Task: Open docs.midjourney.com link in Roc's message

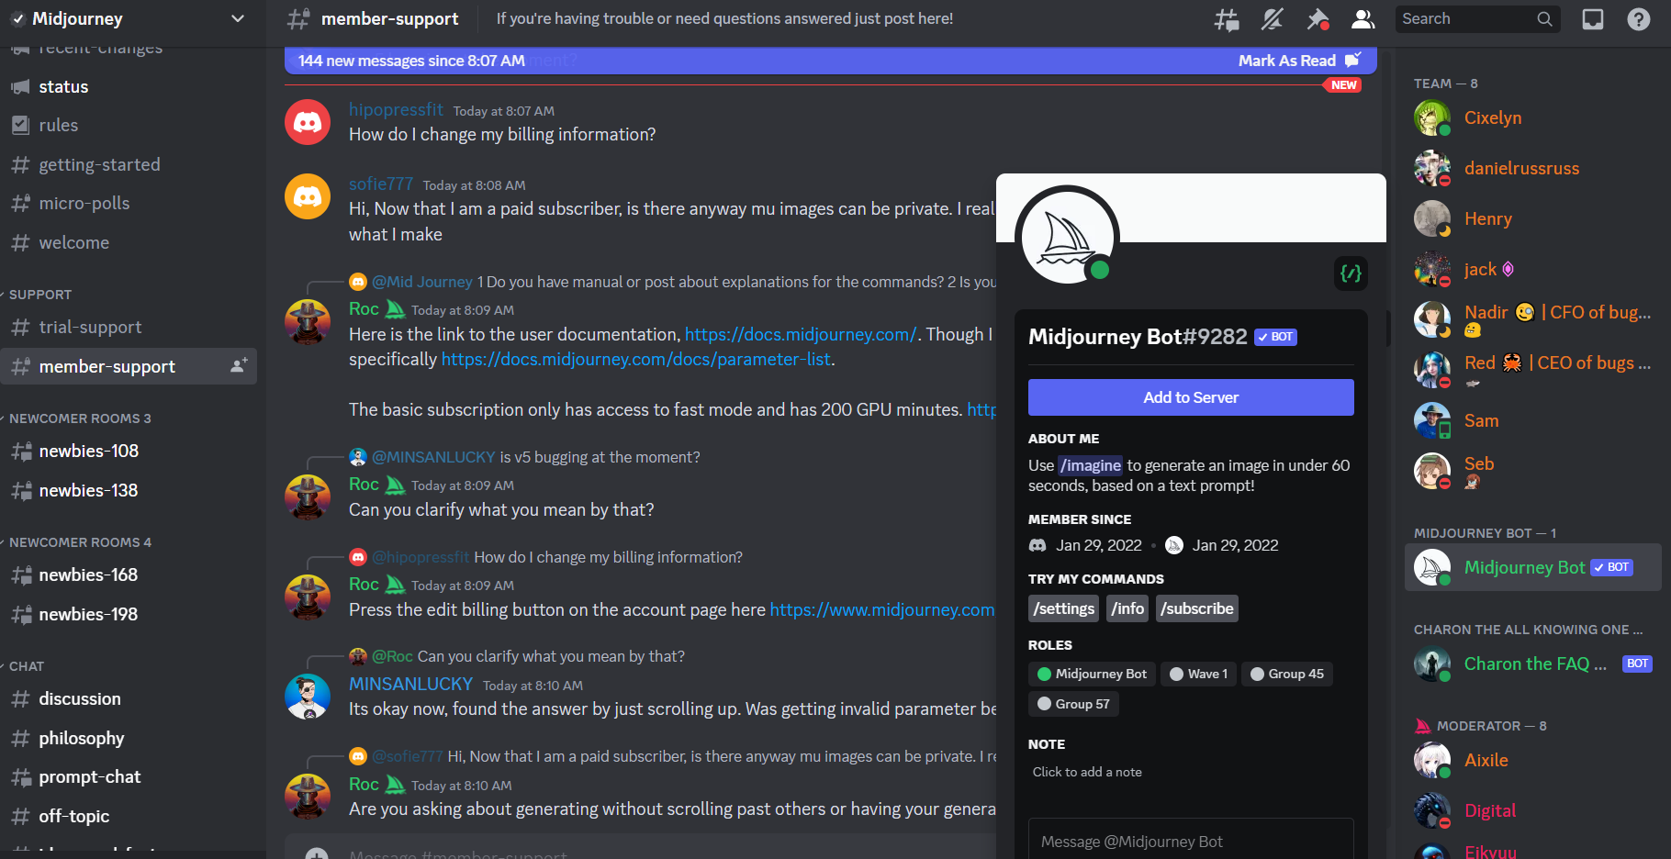Action: coord(801,335)
